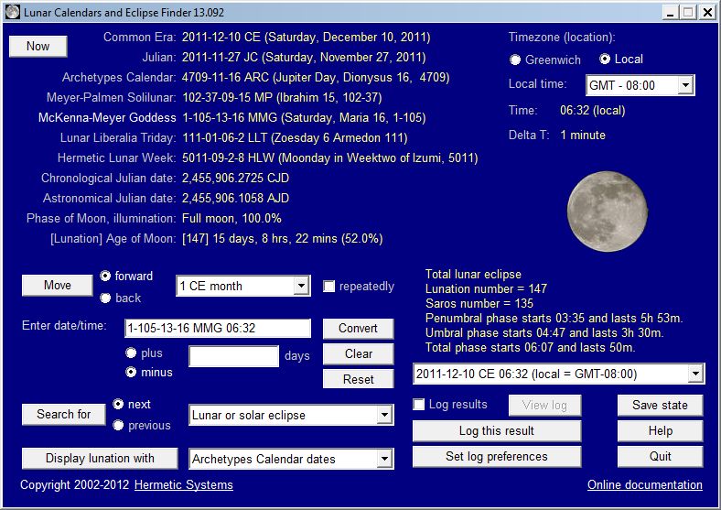Click the days number input field
This screenshot has height=510, width=721.
tap(233, 356)
